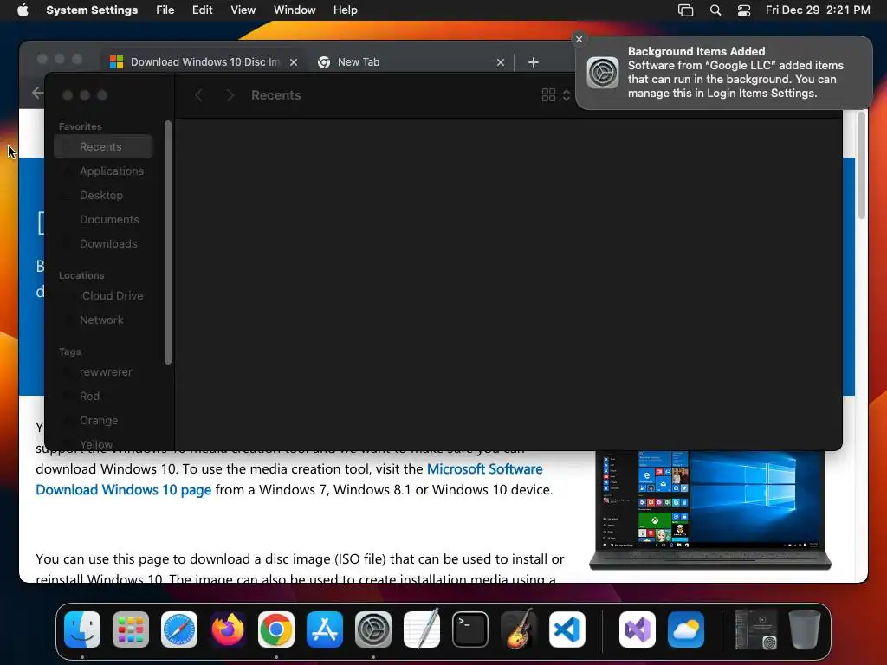Open GarageBand from the Dock
The image size is (887, 665).
pyautogui.click(x=519, y=629)
